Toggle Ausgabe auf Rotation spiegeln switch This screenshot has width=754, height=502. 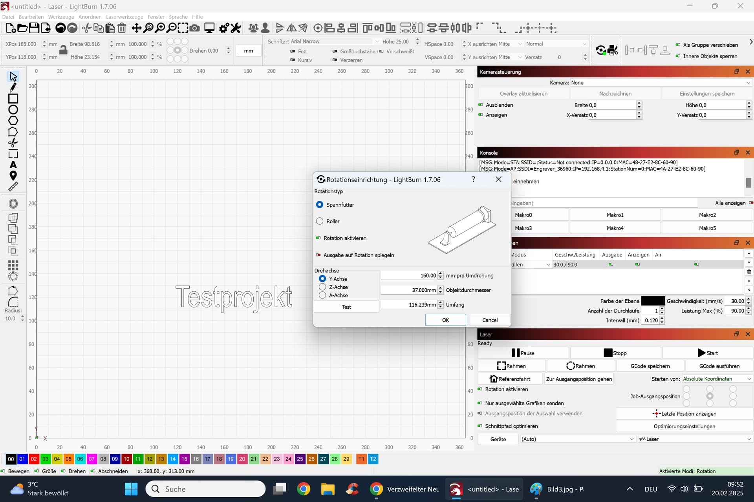point(318,255)
